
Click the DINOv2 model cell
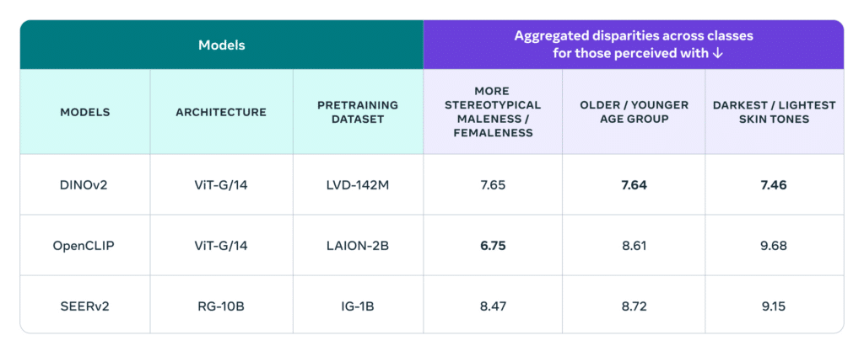pos(85,185)
